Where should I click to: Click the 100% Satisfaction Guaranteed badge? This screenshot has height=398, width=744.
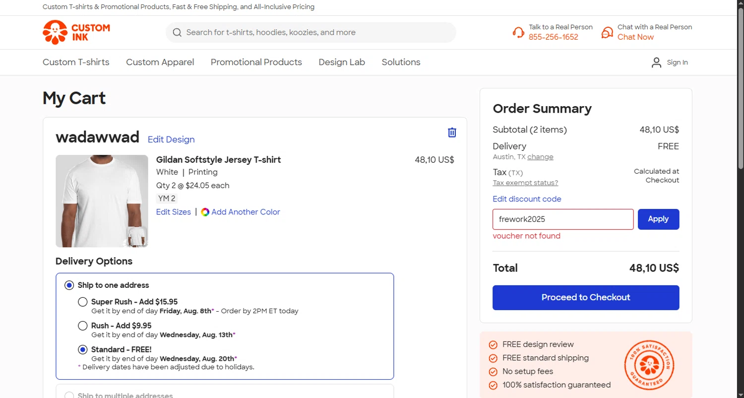click(649, 365)
